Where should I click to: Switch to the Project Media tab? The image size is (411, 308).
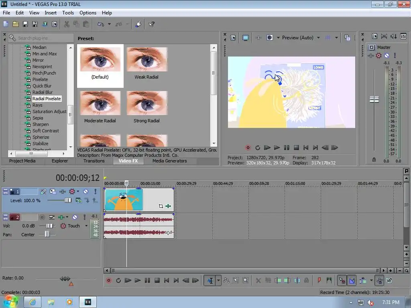coord(22,161)
